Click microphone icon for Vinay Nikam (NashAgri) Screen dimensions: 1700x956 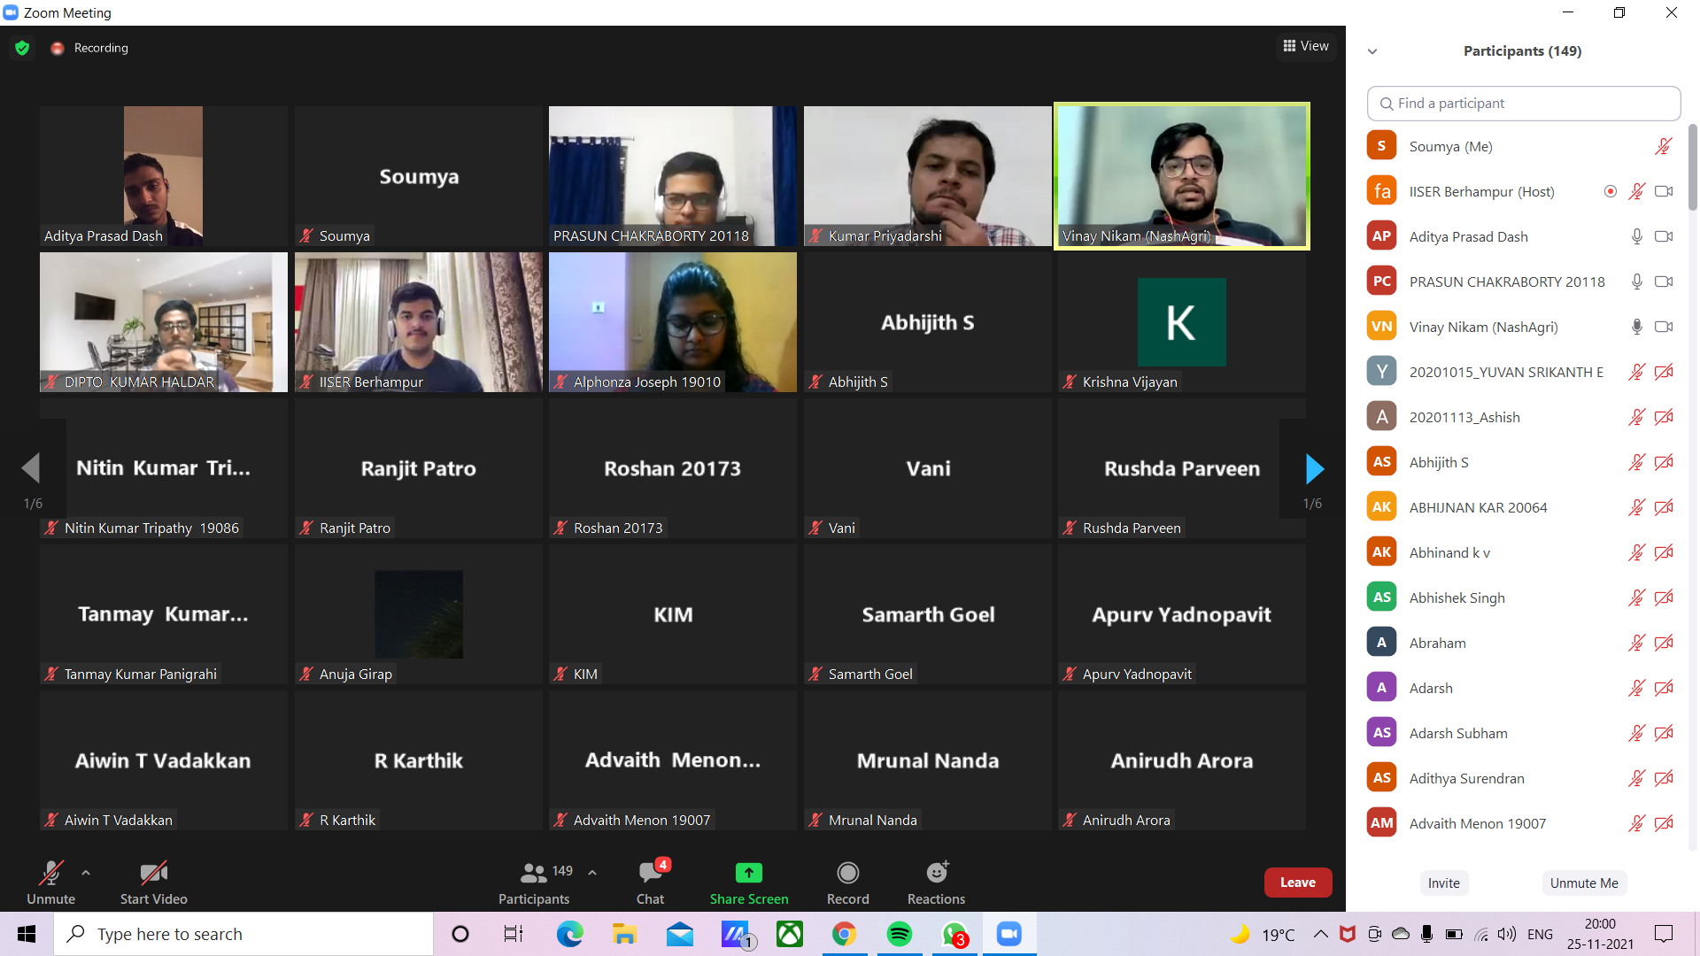1637,328
